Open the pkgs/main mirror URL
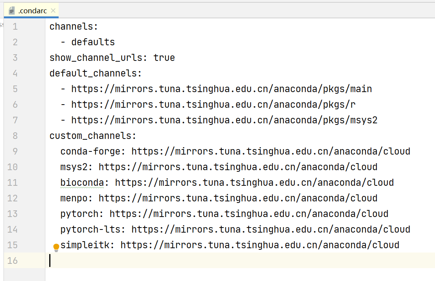The width and height of the screenshot is (435, 281). click(x=221, y=89)
